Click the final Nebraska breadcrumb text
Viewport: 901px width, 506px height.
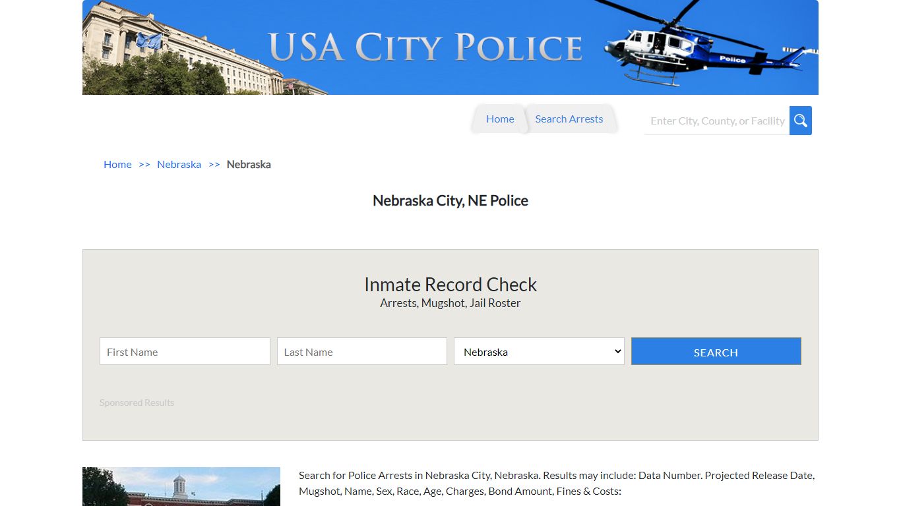pyautogui.click(x=249, y=164)
